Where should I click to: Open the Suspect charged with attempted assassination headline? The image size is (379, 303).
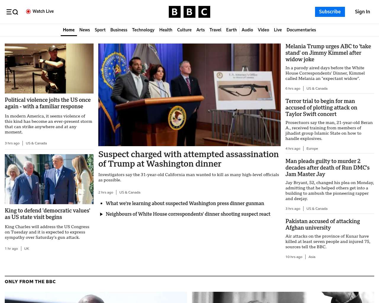[188, 159]
